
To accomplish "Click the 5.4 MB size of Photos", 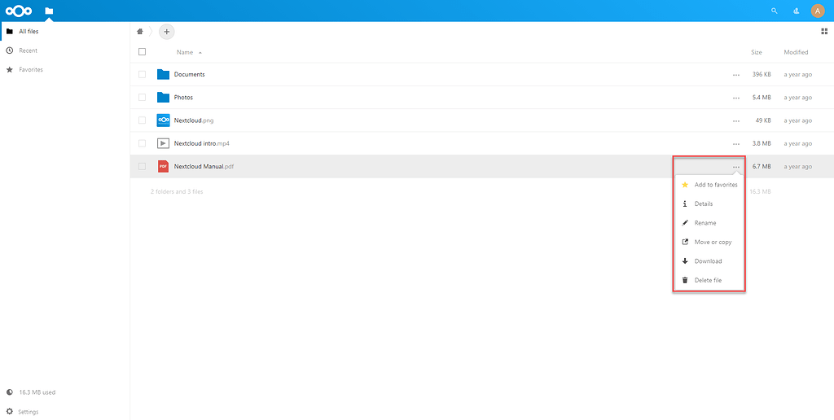I will (x=762, y=98).
